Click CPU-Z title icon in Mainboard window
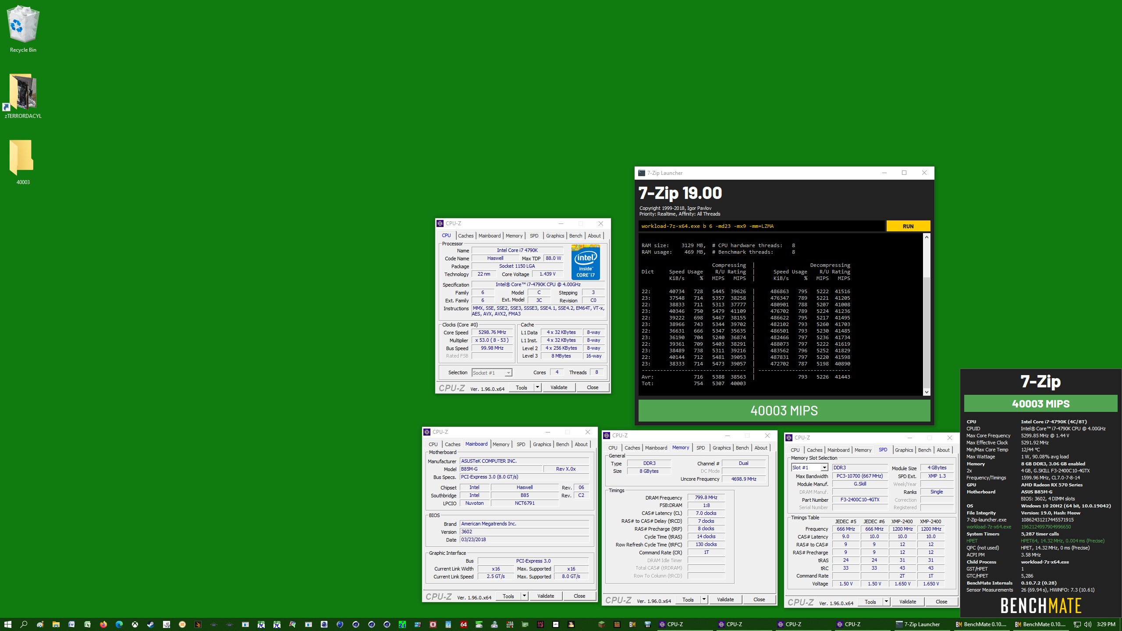The height and width of the screenshot is (631, 1122). [427, 432]
